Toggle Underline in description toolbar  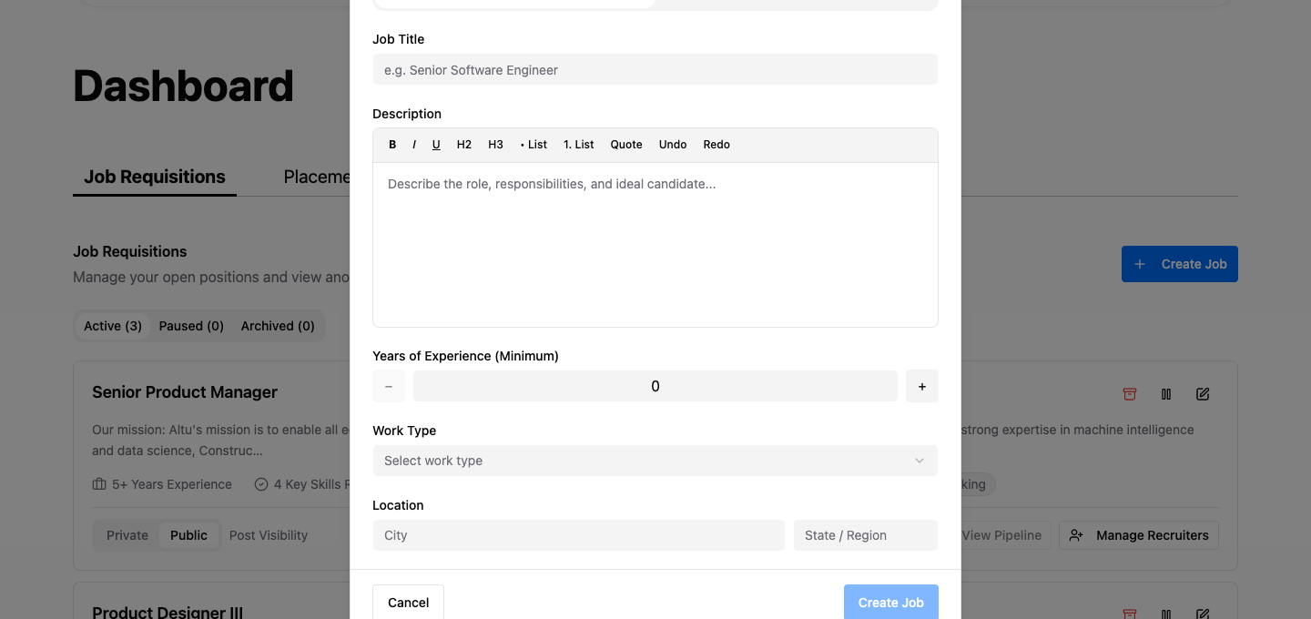[x=436, y=145]
